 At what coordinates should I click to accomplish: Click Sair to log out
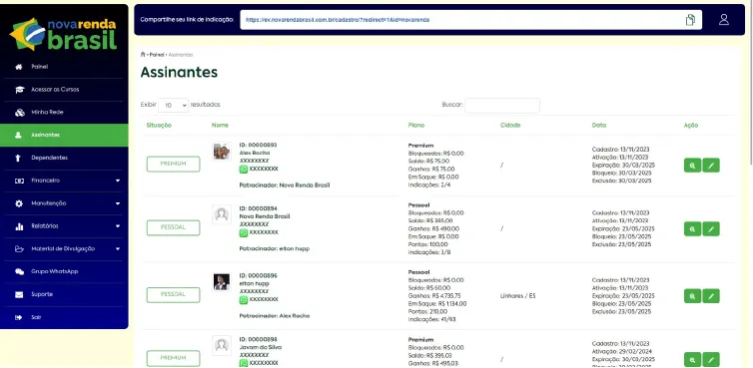coord(64,317)
